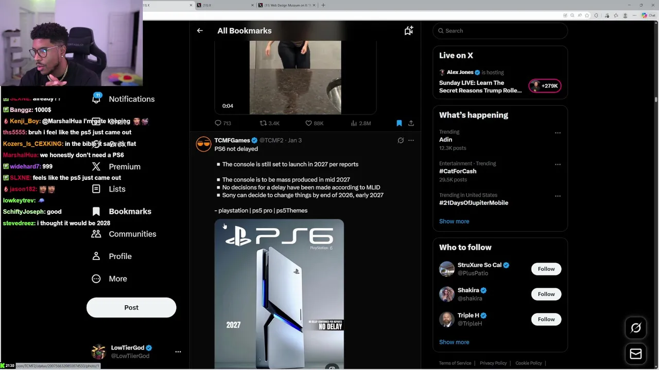Screen dimensions: 659x370
Task: Open the #21DaysOfJupiterMobile trend
Action: (x=474, y=203)
